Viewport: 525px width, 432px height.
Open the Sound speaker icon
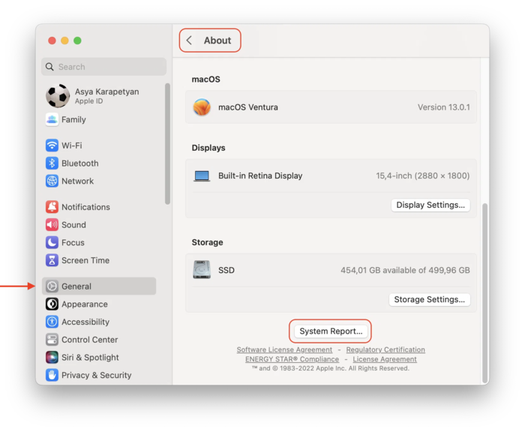(x=52, y=225)
